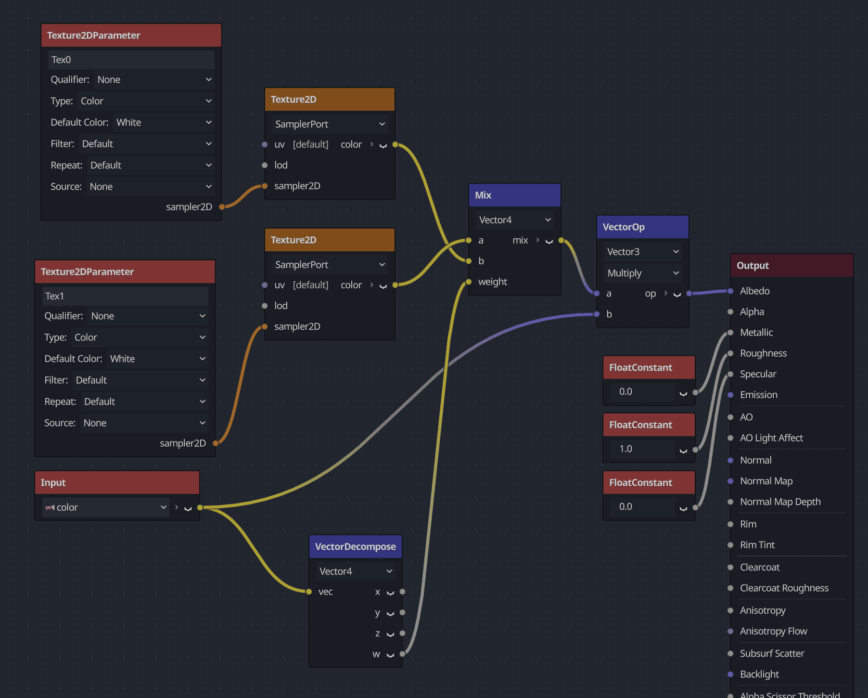Click the Tex0 parameter's sampler2D output port

click(x=222, y=207)
